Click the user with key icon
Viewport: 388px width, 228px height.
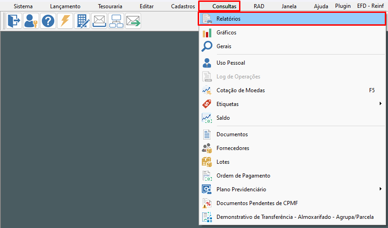[x=31, y=21]
